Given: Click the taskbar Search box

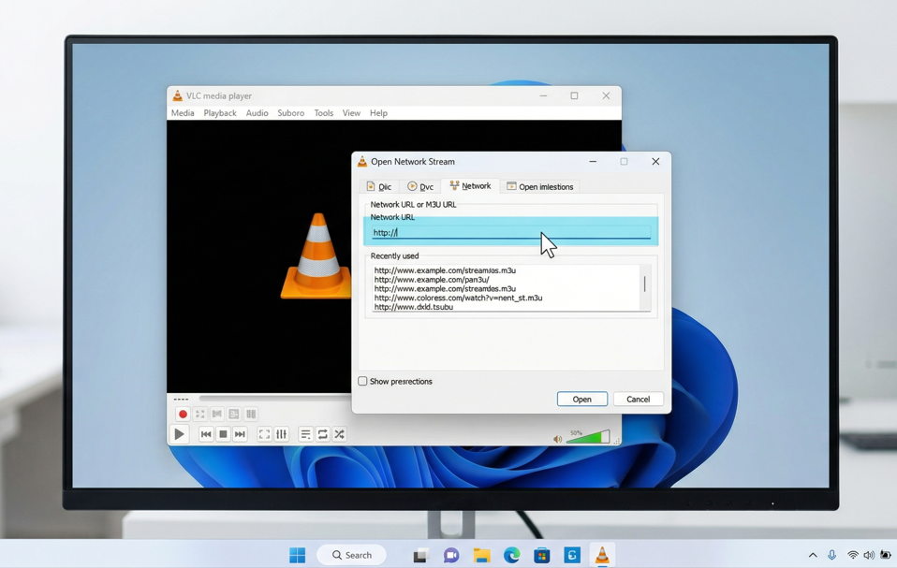Looking at the screenshot, I should coord(352,555).
